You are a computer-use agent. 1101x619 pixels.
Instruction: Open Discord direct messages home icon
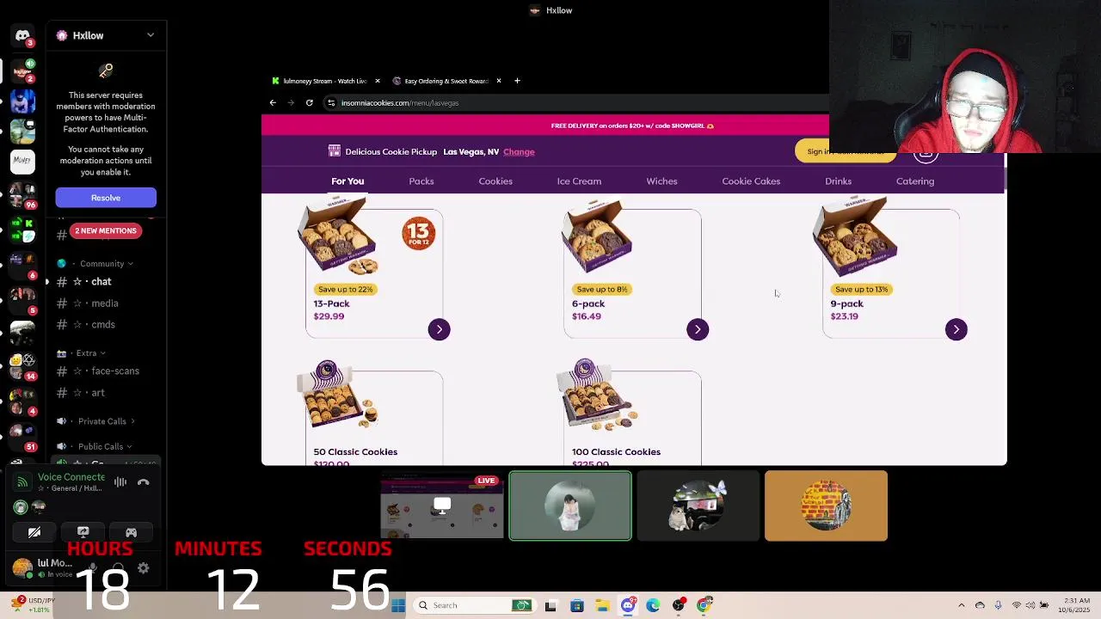coord(22,35)
